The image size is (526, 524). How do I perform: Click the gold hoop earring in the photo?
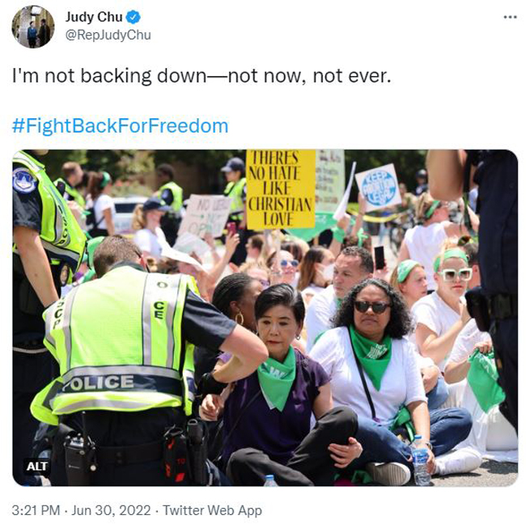point(240,318)
